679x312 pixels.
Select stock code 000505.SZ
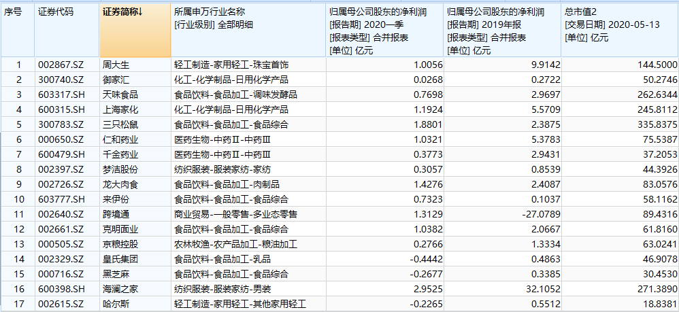(67, 244)
